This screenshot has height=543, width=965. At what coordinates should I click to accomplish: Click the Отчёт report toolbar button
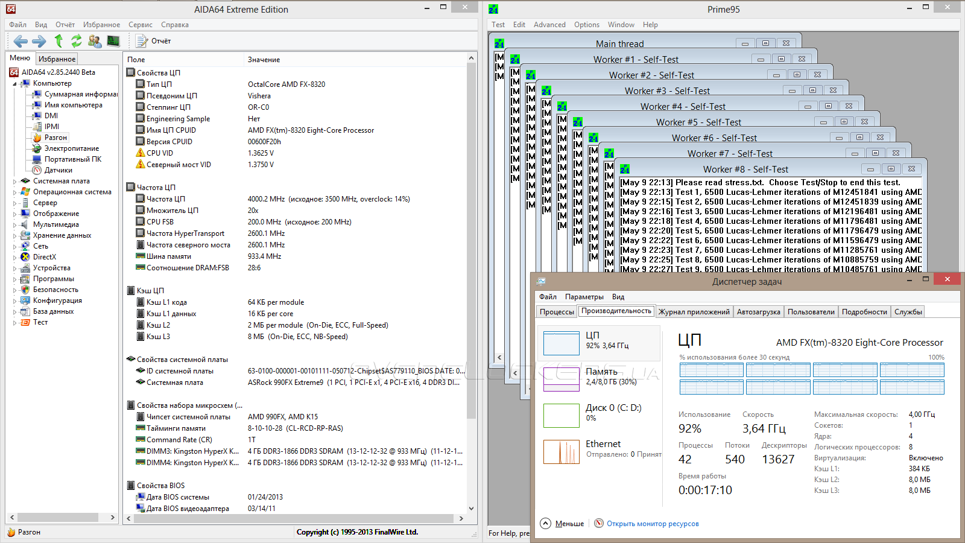point(154,41)
